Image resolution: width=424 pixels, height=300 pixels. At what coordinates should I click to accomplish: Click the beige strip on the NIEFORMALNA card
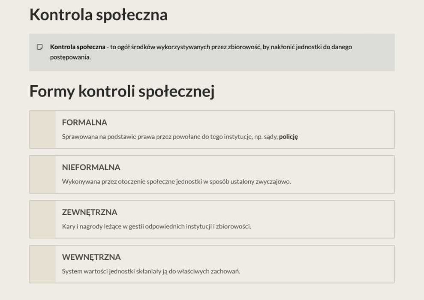[x=43, y=174]
